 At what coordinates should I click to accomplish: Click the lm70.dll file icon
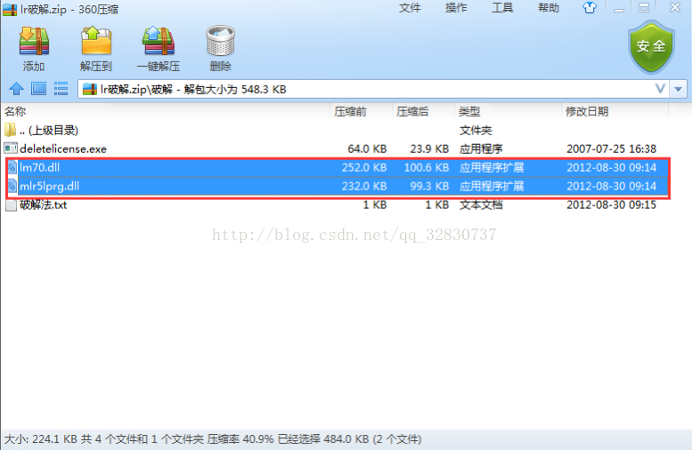pyautogui.click(x=12, y=167)
